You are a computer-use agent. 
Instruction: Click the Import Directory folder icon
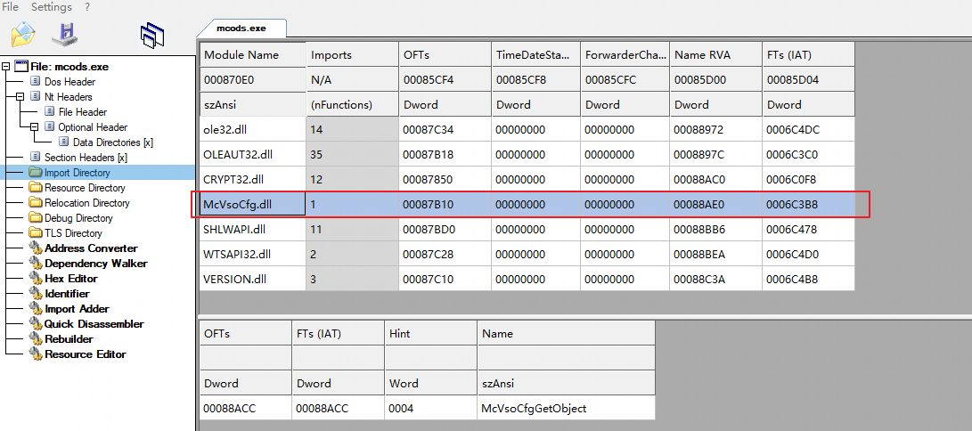pyautogui.click(x=34, y=173)
